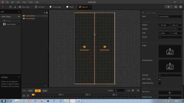Open the mind map node tree icon

pyautogui.click(x=15, y=7)
